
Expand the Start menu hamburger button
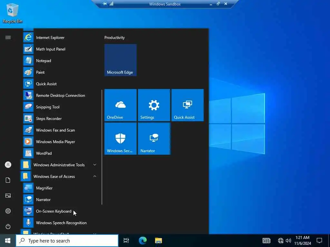[8, 38]
